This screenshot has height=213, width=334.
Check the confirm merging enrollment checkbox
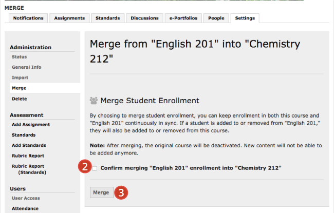pyautogui.click(x=95, y=168)
